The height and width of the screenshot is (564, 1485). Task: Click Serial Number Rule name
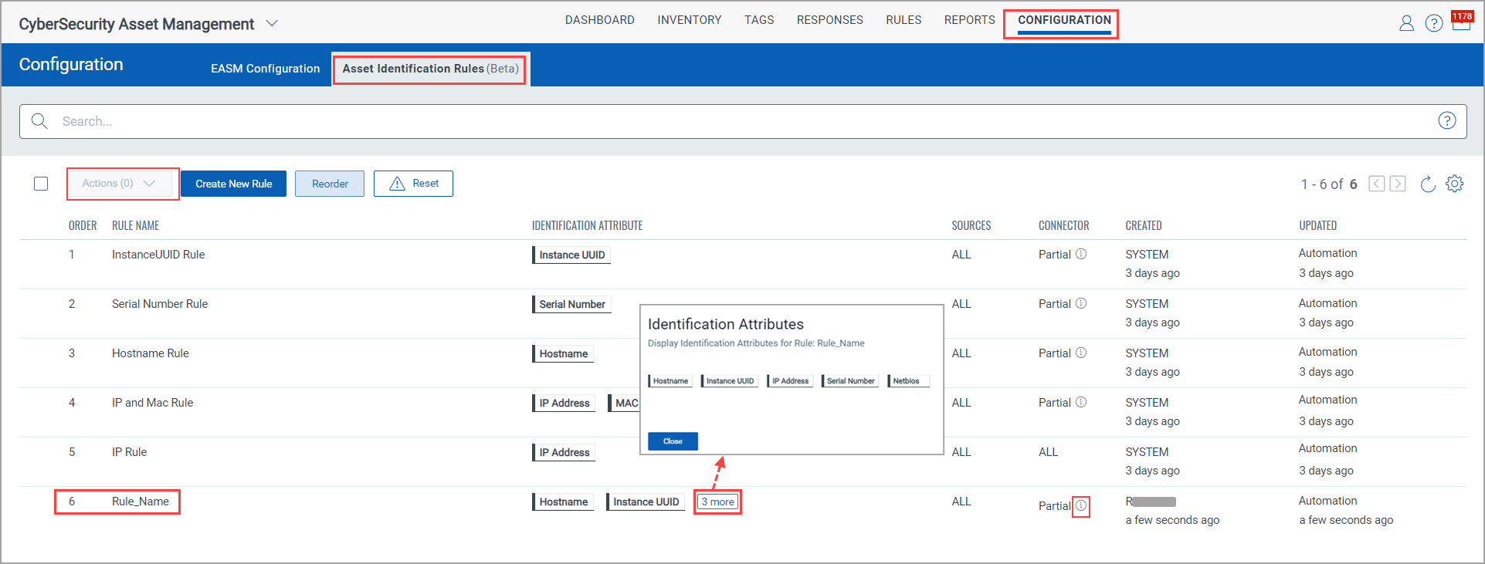pyautogui.click(x=160, y=304)
